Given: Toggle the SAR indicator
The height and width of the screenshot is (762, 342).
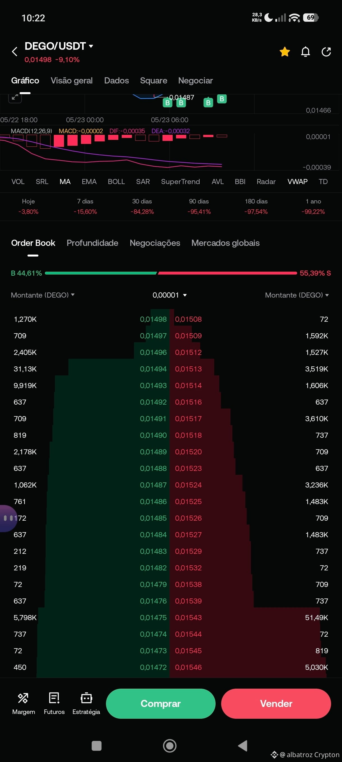Looking at the screenshot, I should pos(143,182).
